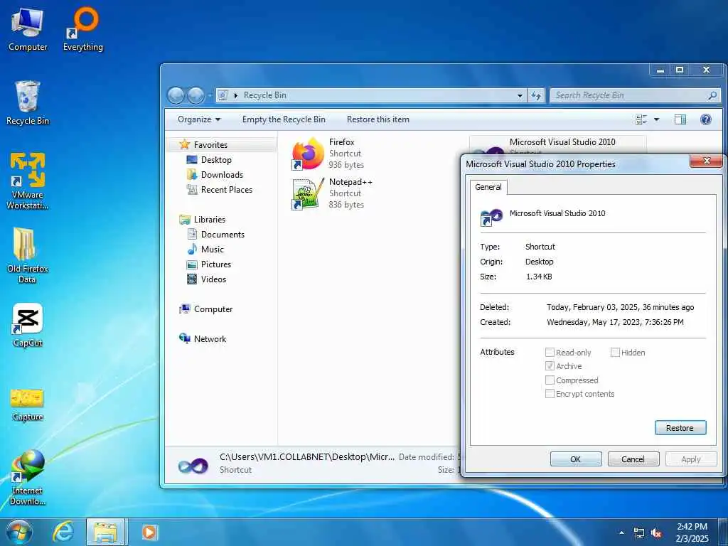Click the Show desktop strip

pos(723,532)
